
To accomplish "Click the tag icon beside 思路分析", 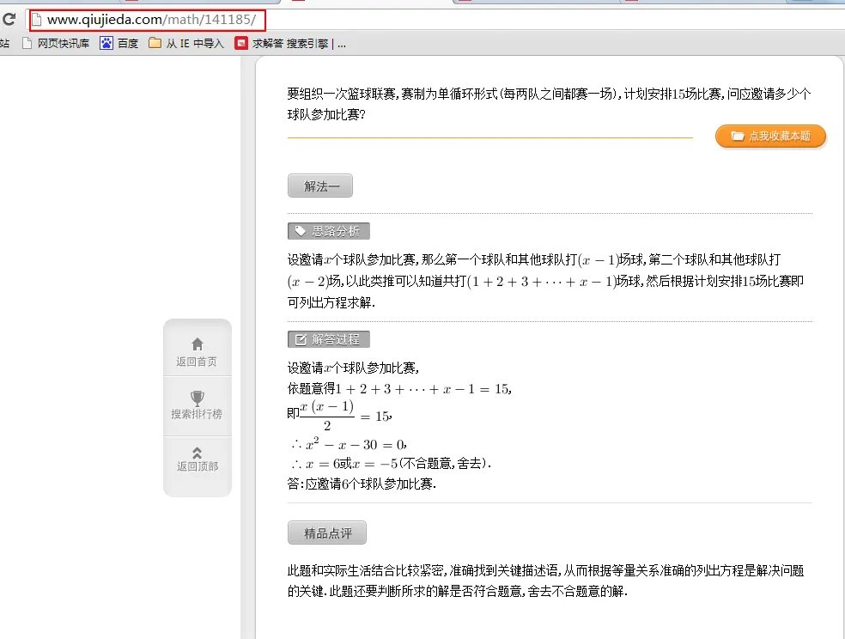I will (299, 230).
